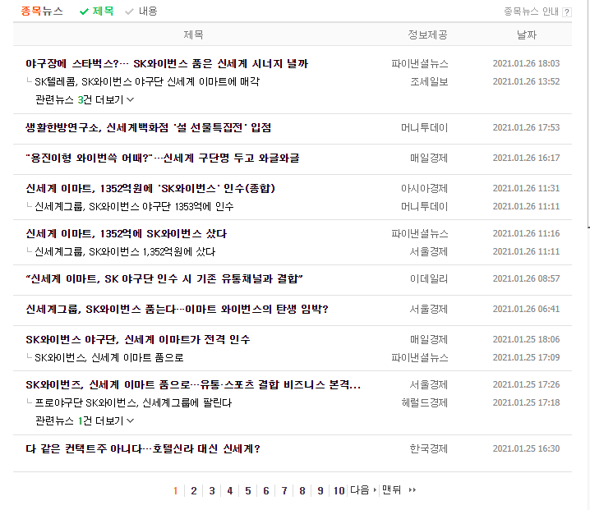Click date 2021.01.26 08:57
Screen dimensions: 590x510
point(526,279)
